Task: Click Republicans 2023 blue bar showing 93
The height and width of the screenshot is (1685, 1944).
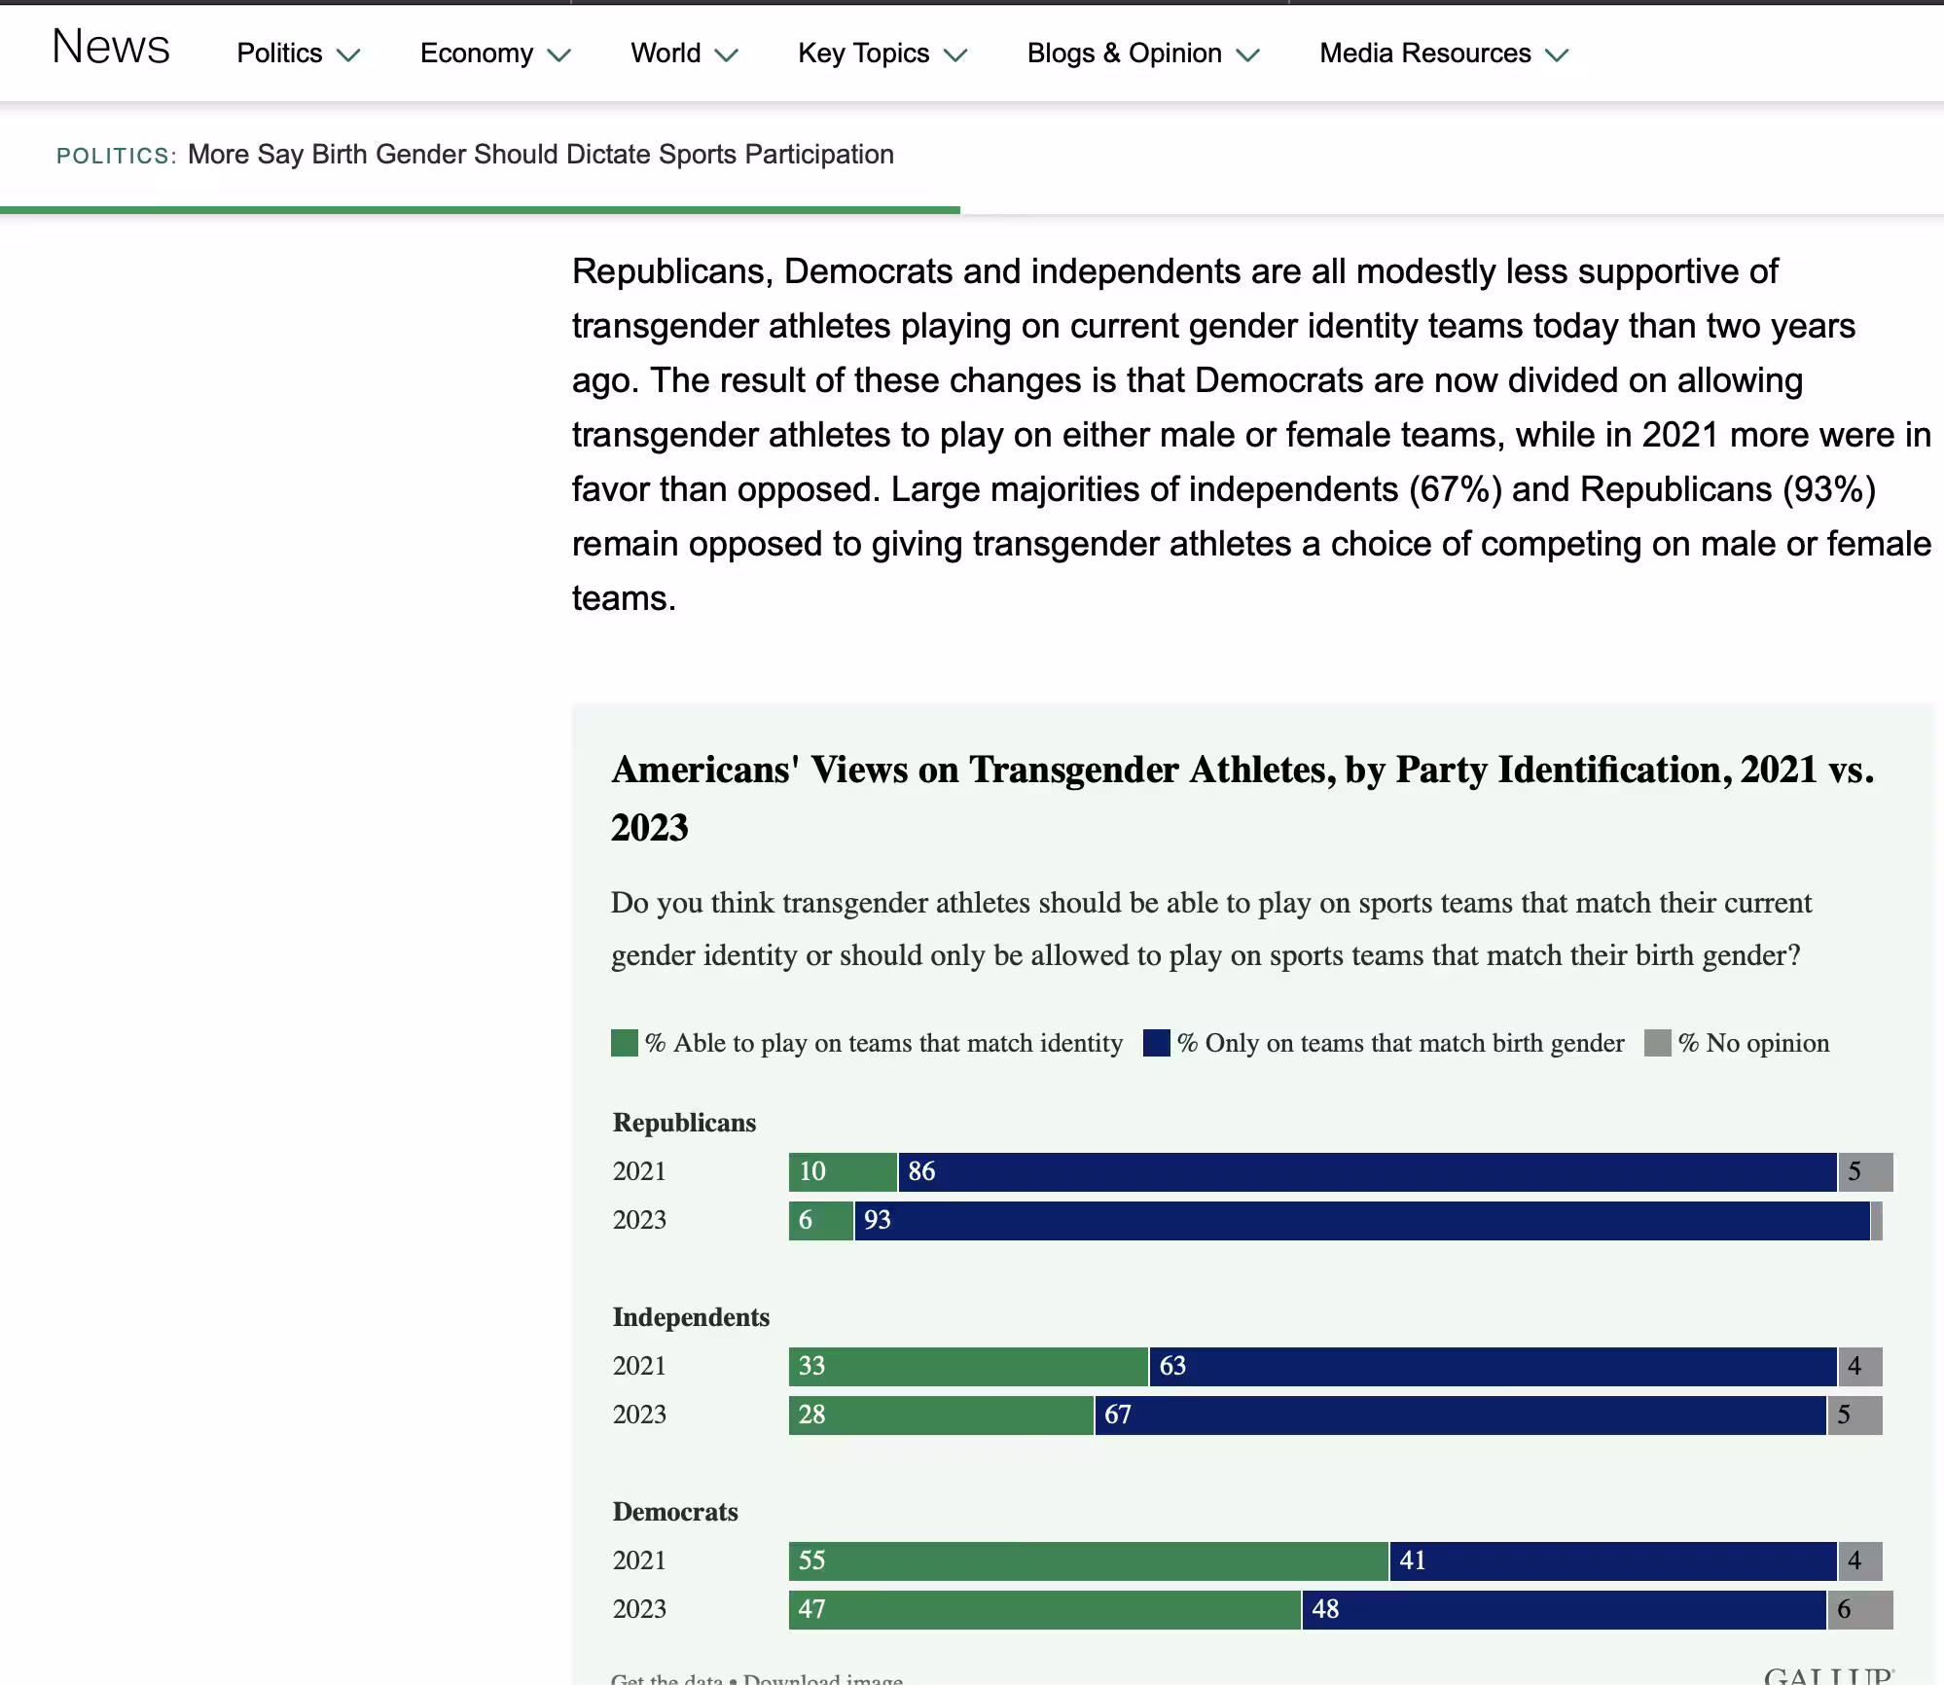Action: point(1362,1221)
